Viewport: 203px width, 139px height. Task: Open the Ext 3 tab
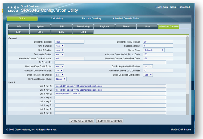(62, 32)
